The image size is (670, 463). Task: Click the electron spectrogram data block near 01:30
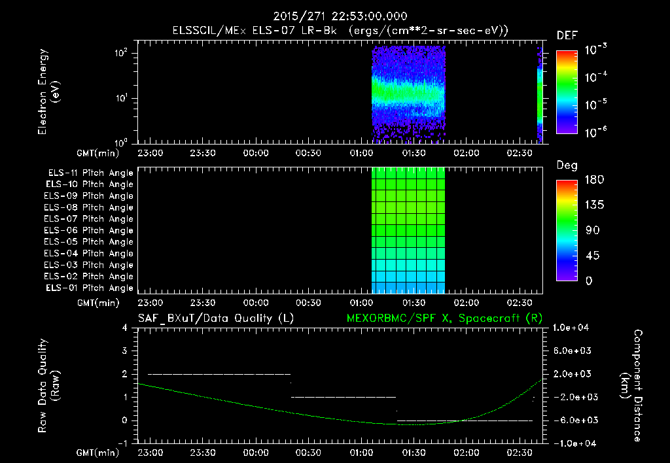[x=408, y=95]
